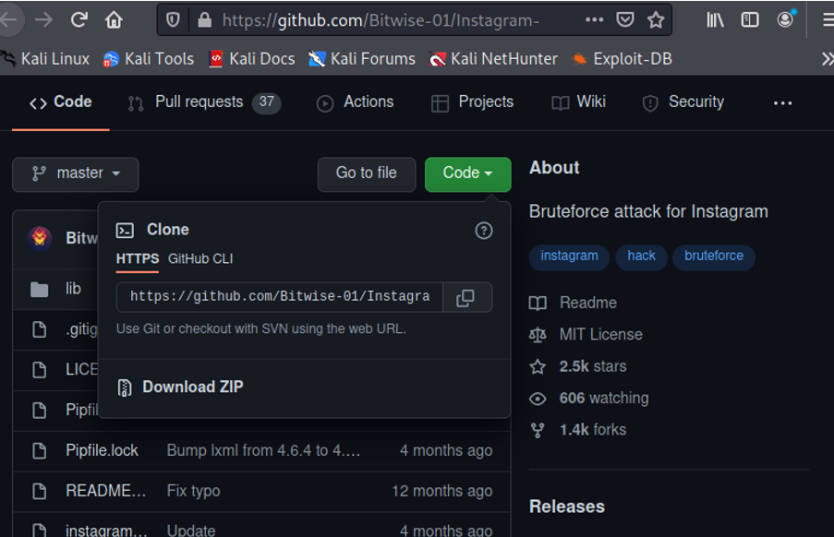Click the '4 months ago' timestamp for Pipfile.lock
This screenshot has height=537, width=834.
tap(446, 450)
